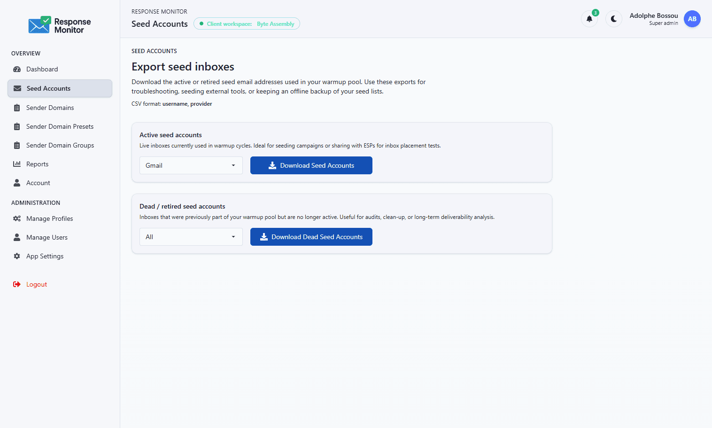This screenshot has width=712, height=428.
Task: Click the Logout exit icon
Action: (x=16, y=284)
